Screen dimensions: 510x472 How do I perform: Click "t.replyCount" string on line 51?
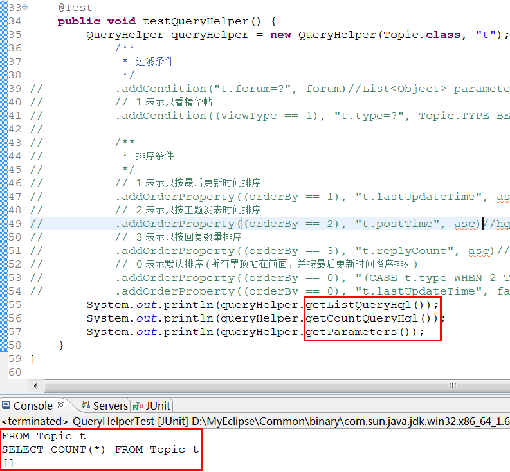[404, 251]
